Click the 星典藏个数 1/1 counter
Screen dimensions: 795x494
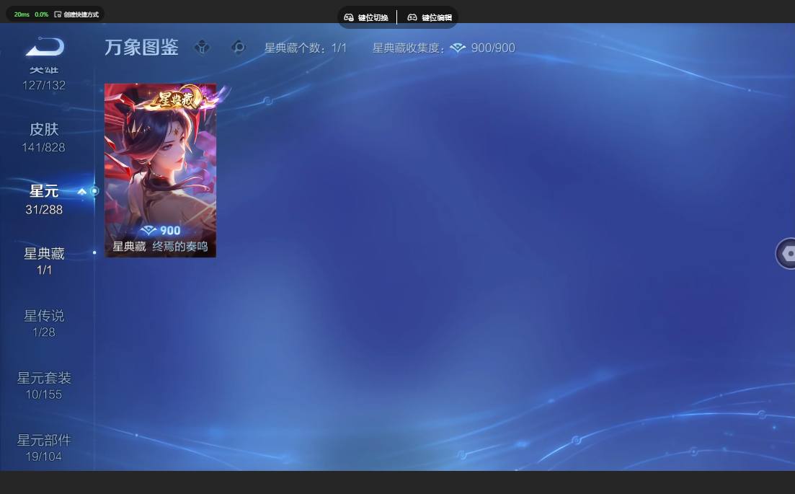[305, 48]
